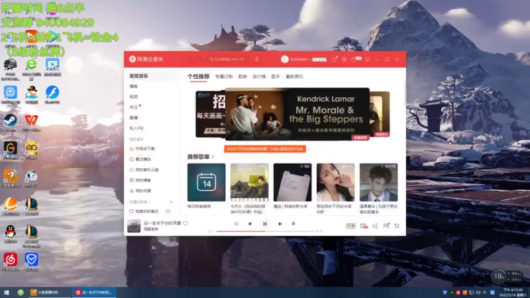Viewport: 530px width, 298px height.
Task: Add a new playlist with plus icon
Action: coord(172,202)
